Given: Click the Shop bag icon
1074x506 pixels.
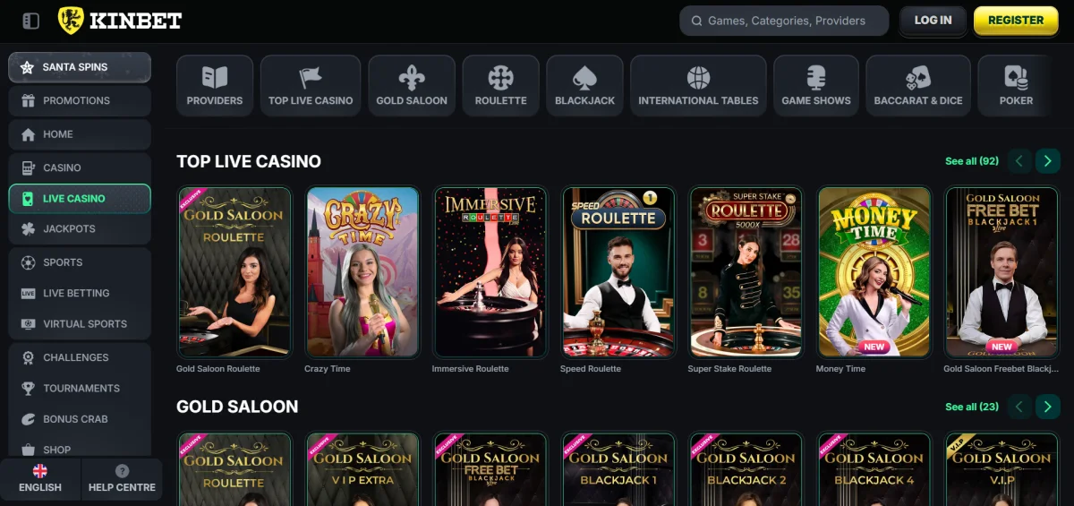Looking at the screenshot, I should (x=28, y=450).
